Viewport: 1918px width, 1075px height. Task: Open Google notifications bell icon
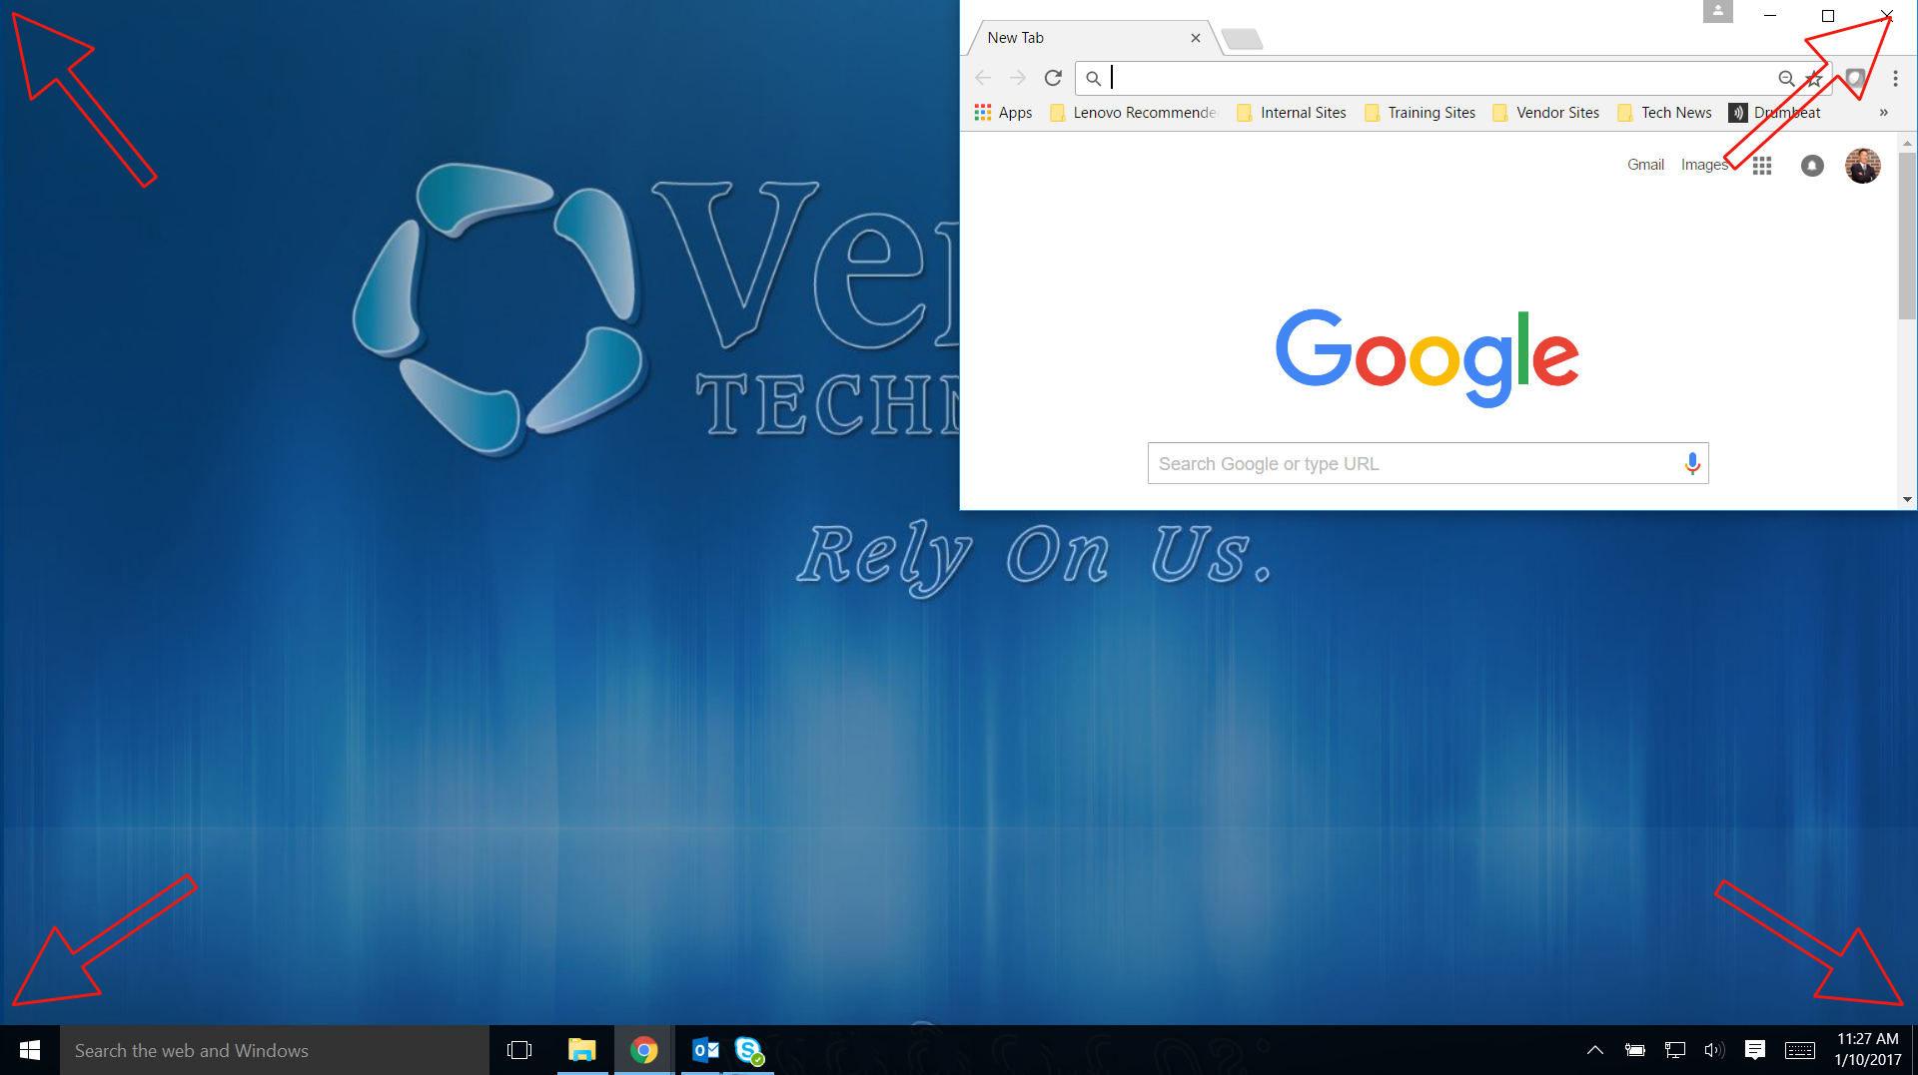1812,166
